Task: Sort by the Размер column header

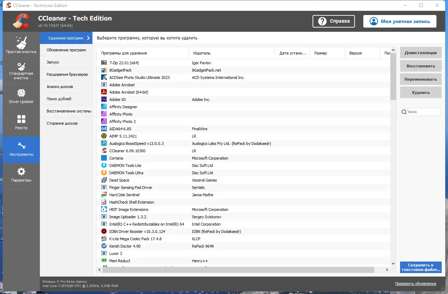Action: tap(328, 53)
